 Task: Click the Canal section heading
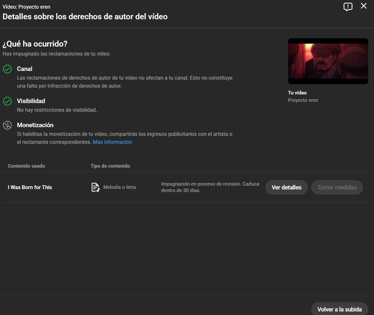click(x=25, y=69)
